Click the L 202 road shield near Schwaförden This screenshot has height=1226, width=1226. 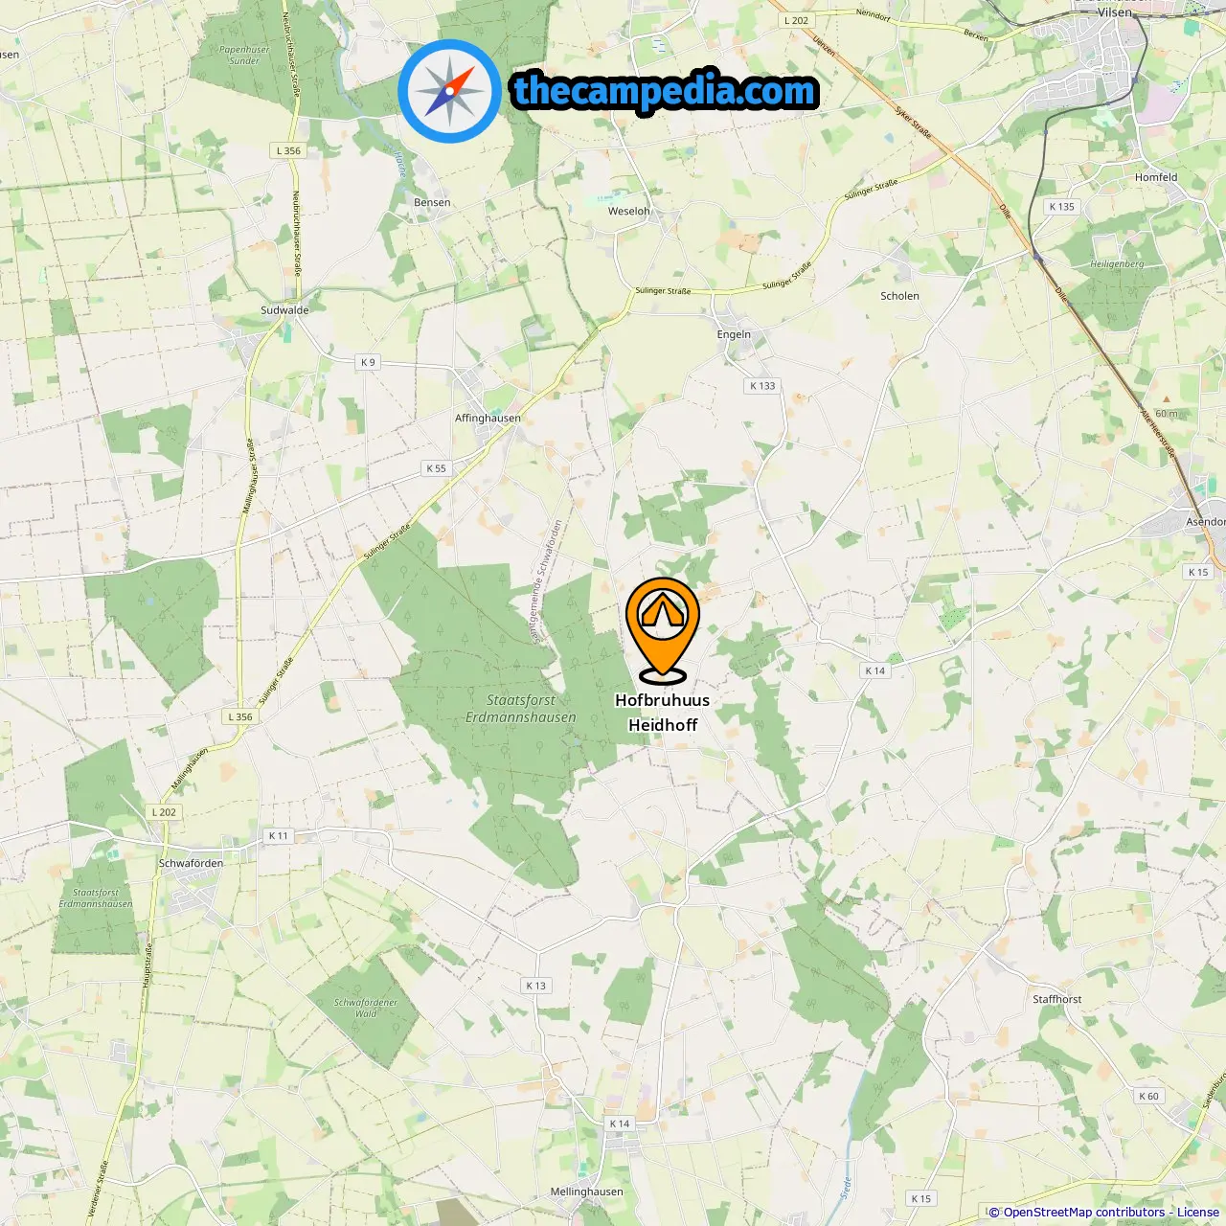pyautogui.click(x=164, y=812)
